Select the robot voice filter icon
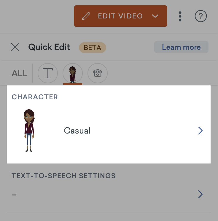Screen dimensions: 218x221 click(98, 73)
